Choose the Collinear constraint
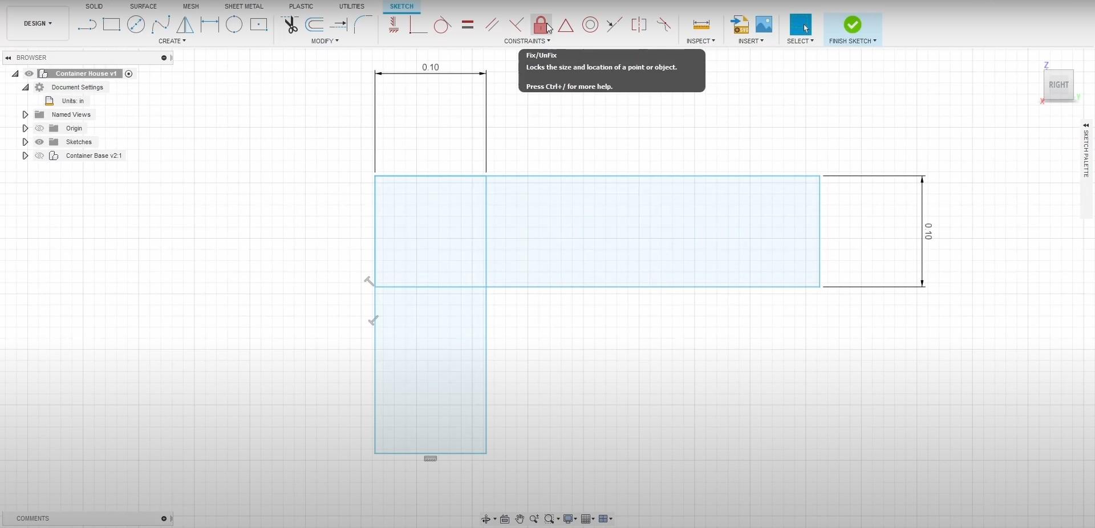The width and height of the screenshot is (1095, 528). pyautogui.click(x=614, y=24)
